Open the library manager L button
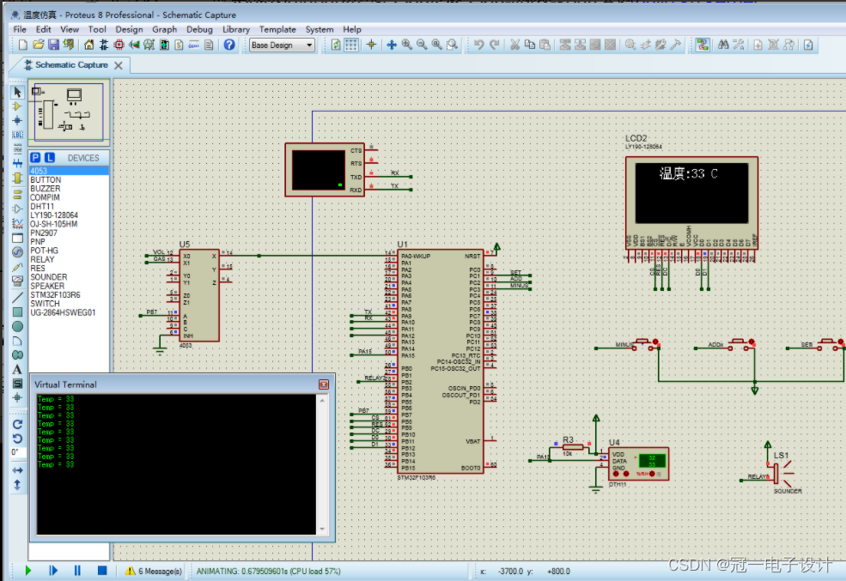This screenshot has width=846, height=581. click(50, 157)
